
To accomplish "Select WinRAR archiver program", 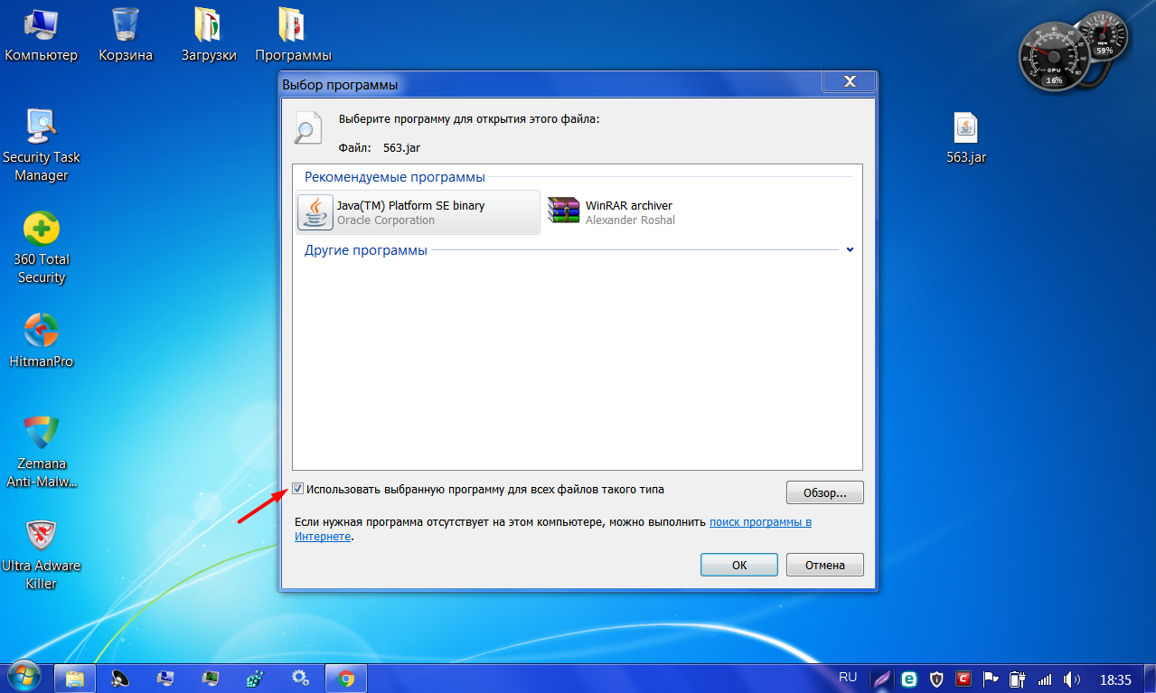I will 612,212.
